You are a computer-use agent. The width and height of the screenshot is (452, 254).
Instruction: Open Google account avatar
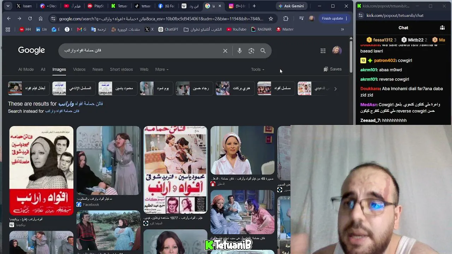[337, 50]
